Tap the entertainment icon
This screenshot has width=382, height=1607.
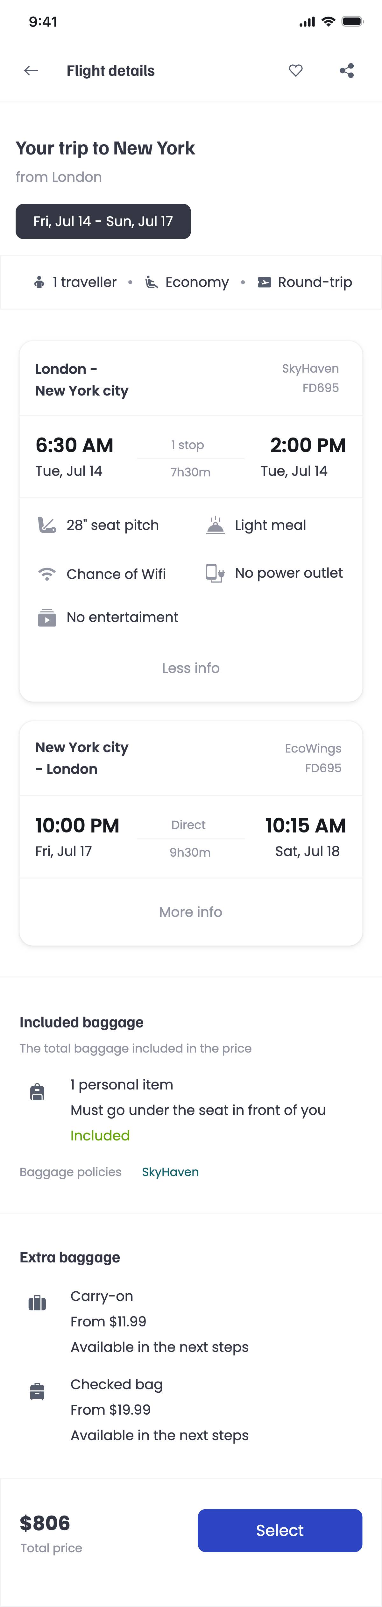coord(47,618)
